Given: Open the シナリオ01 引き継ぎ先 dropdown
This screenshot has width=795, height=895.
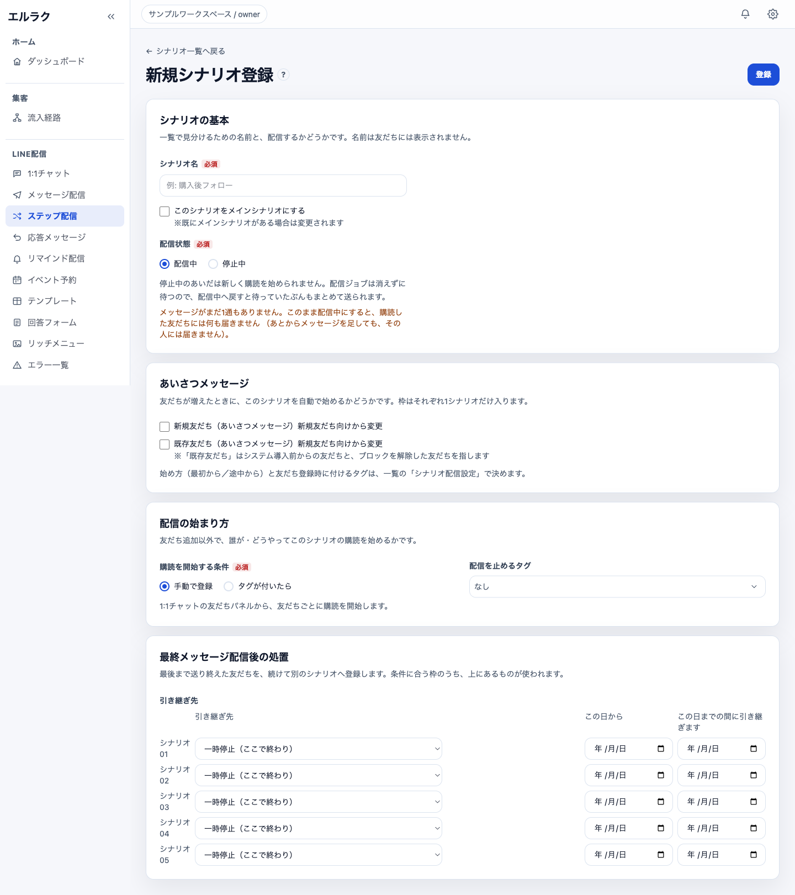Looking at the screenshot, I should 319,749.
